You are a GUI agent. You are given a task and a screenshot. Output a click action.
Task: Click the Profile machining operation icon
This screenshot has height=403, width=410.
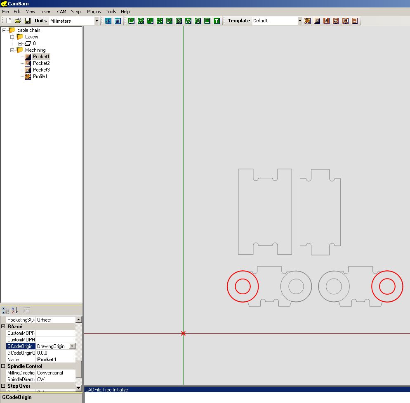pyautogui.click(x=307, y=21)
